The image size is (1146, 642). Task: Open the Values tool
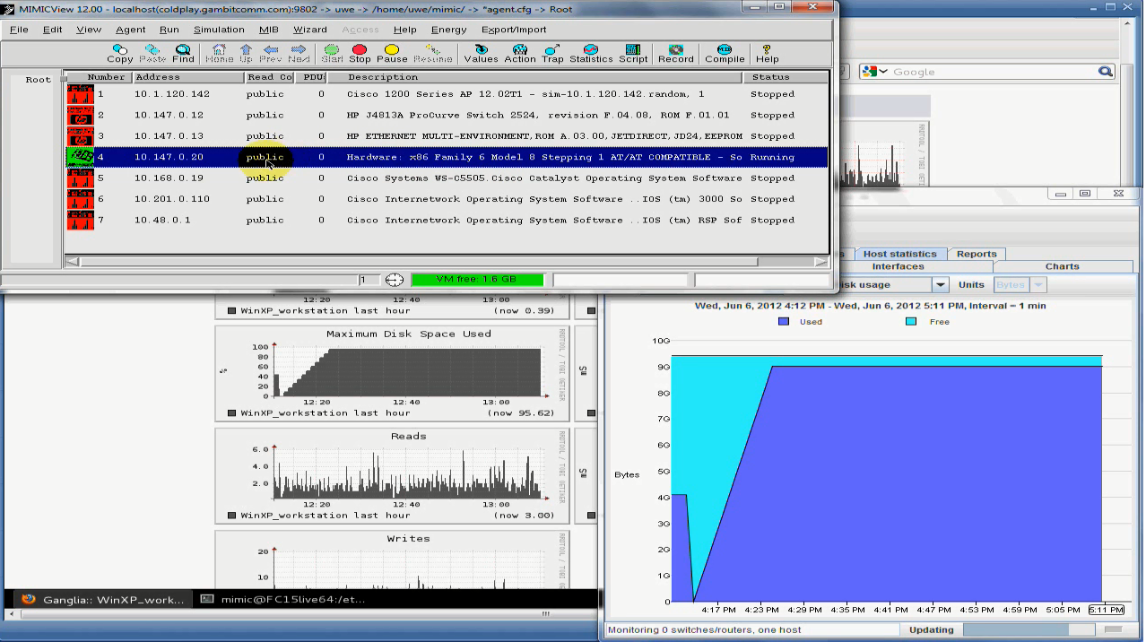(x=481, y=53)
